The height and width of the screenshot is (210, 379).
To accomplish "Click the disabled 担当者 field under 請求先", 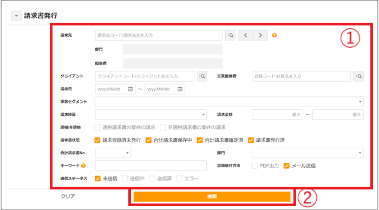I will coord(173,63).
